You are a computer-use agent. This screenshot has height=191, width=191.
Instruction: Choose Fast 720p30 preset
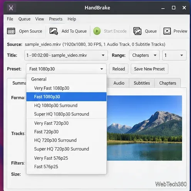point(66,132)
